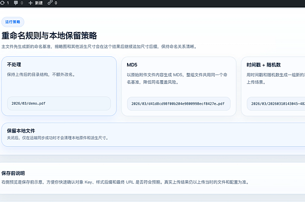
Task: Click the MD5 description starting 以原始附件文件内容生成
Action: click(177, 79)
